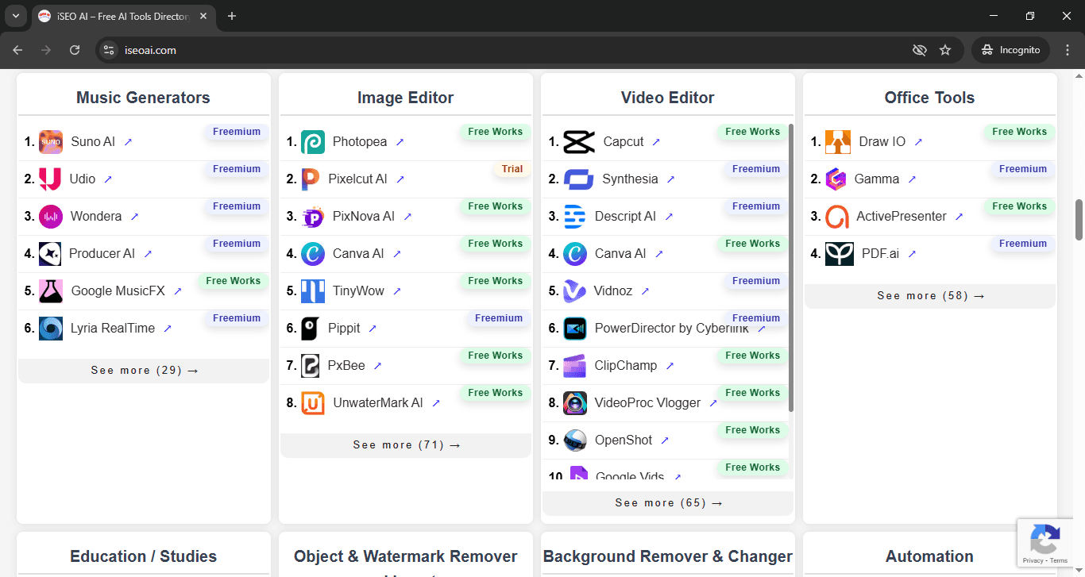Click the Canva AI icon in Image Editor

coord(313,253)
